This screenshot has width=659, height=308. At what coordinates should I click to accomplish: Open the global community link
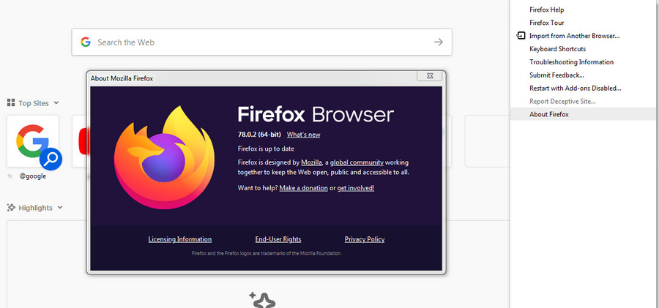(x=357, y=162)
